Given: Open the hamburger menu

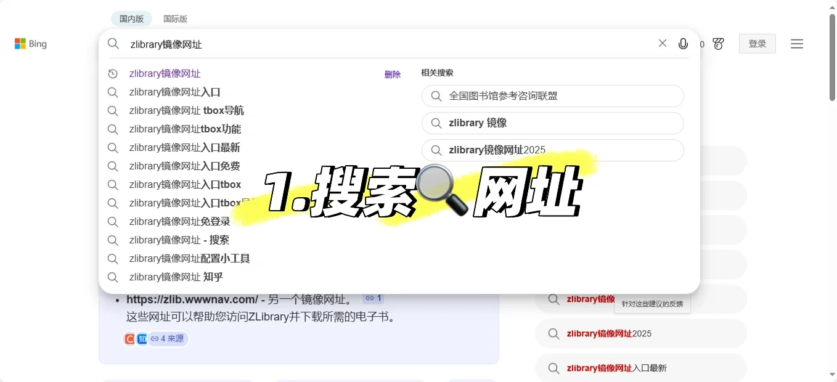Looking at the screenshot, I should [x=797, y=44].
